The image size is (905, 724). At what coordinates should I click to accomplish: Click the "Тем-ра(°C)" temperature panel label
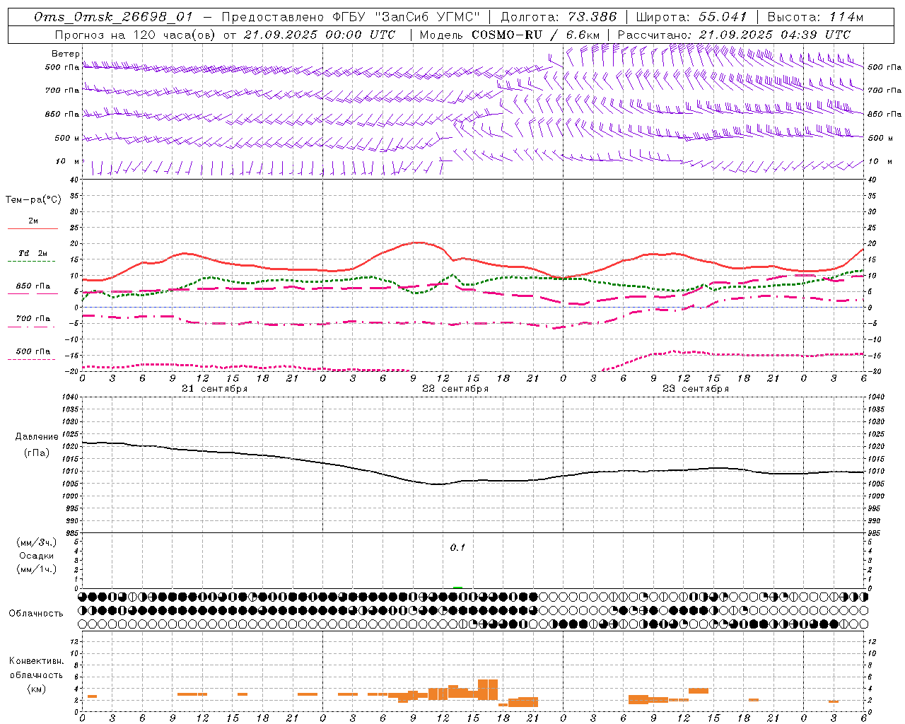pos(33,200)
